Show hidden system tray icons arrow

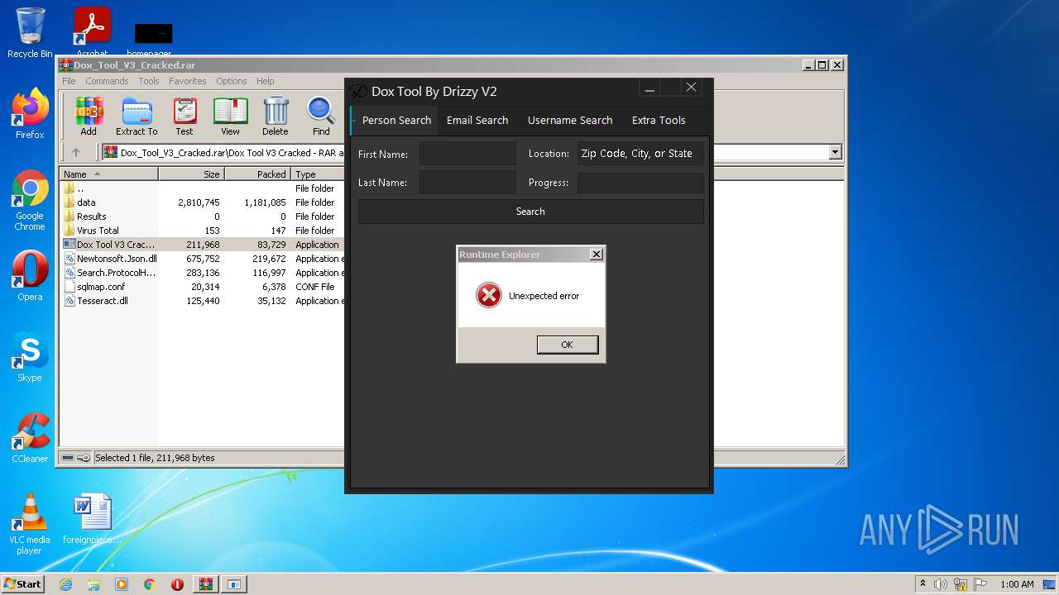tap(922, 583)
